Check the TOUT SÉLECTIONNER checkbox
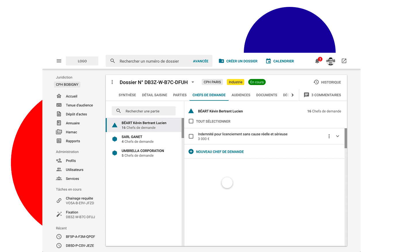This screenshot has width=403, height=252. pyautogui.click(x=191, y=121)
